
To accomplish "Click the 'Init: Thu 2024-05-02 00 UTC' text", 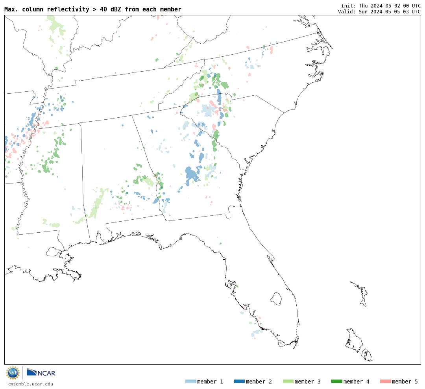I will (381, 6).
